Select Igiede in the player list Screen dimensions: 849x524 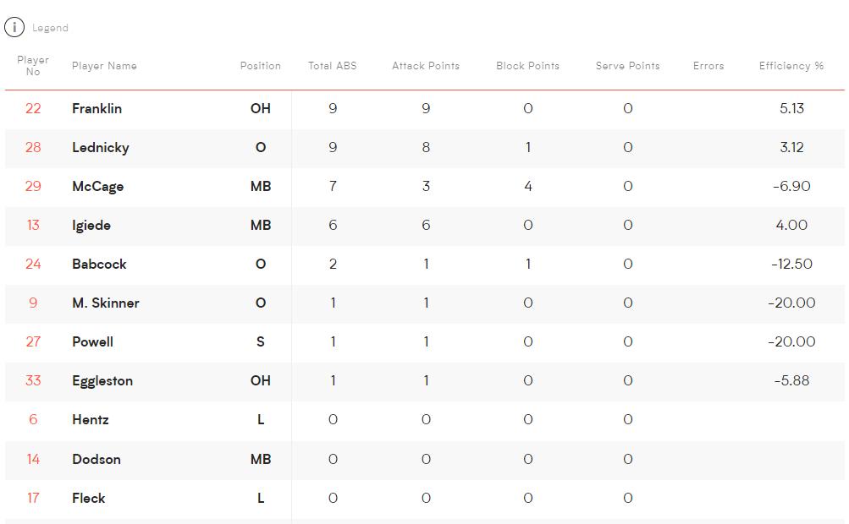point(91,226)
